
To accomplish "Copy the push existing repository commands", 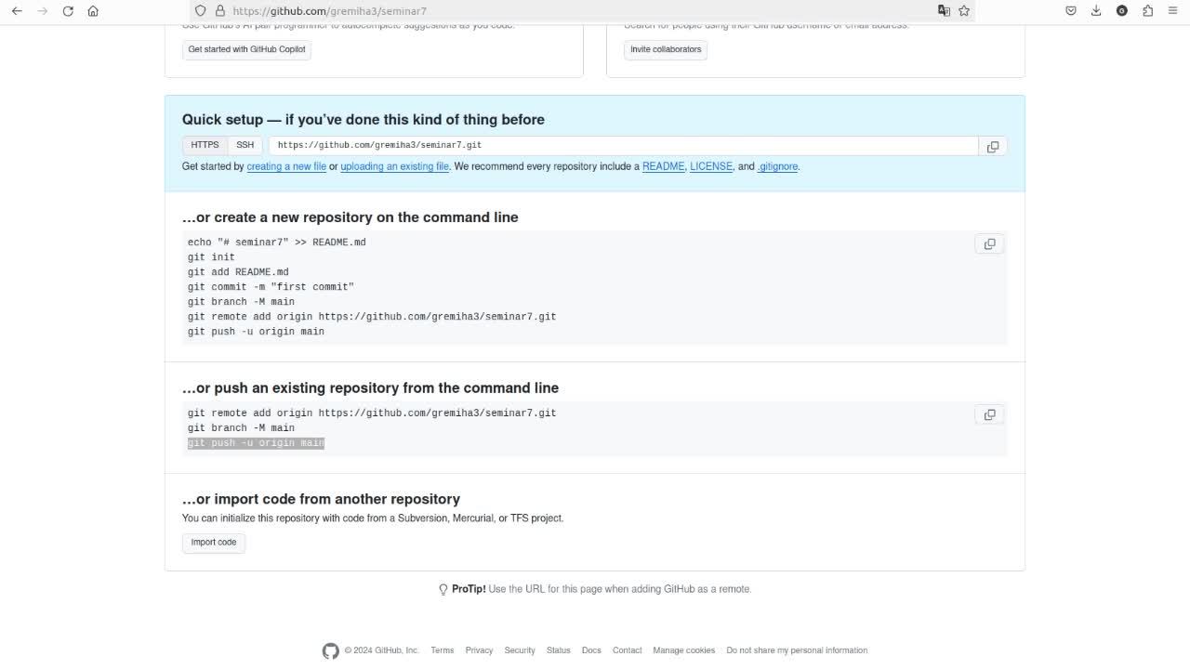I will click(x=989, y=415).
